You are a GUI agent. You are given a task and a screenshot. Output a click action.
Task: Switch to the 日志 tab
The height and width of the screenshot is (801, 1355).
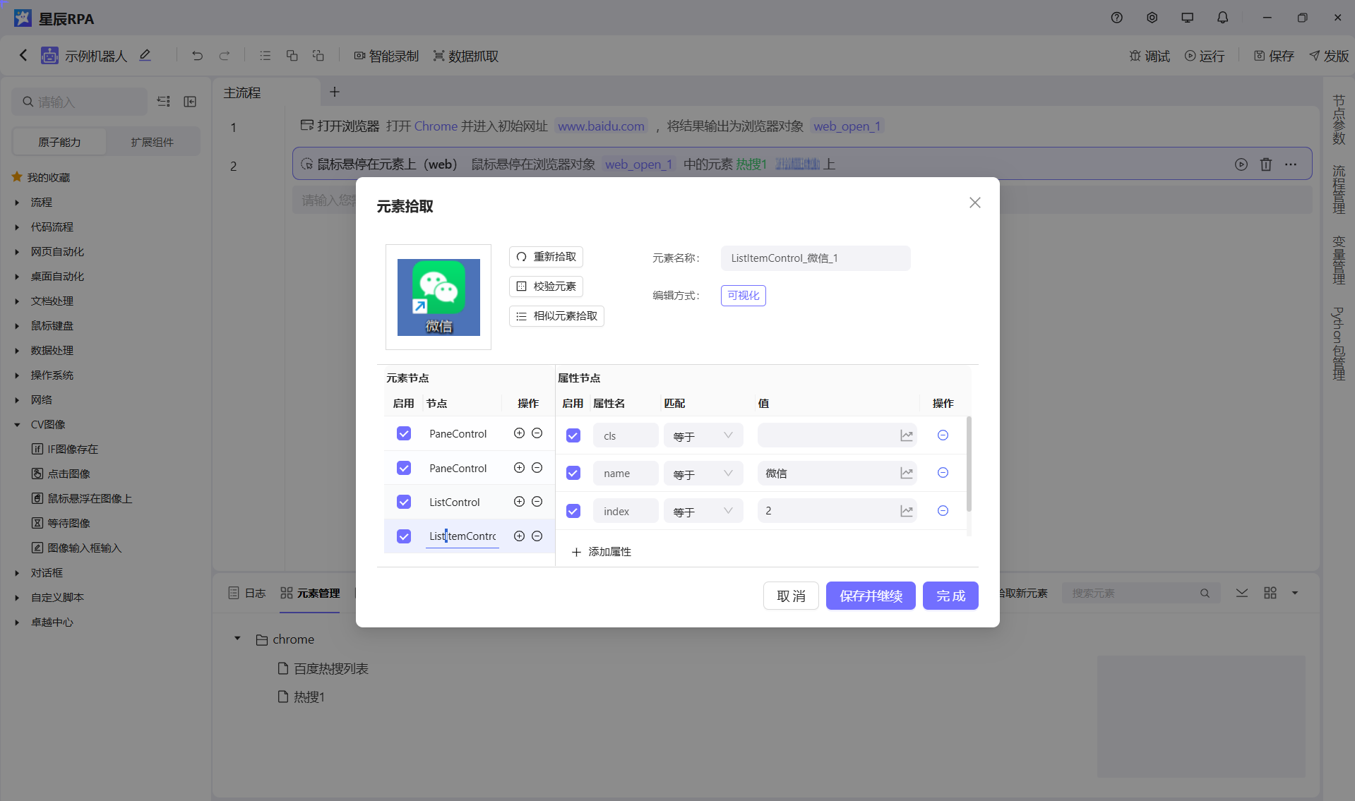[x=247, y=594]
